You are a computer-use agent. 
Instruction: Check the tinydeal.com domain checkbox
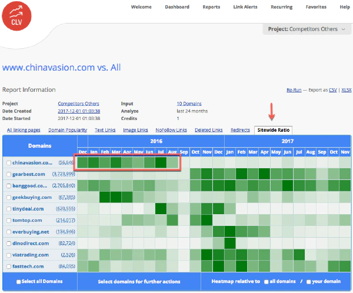point(9,209)
